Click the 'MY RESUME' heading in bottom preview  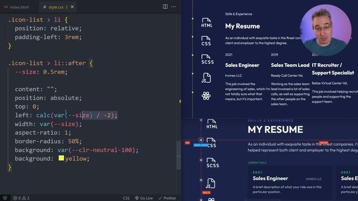275,130
